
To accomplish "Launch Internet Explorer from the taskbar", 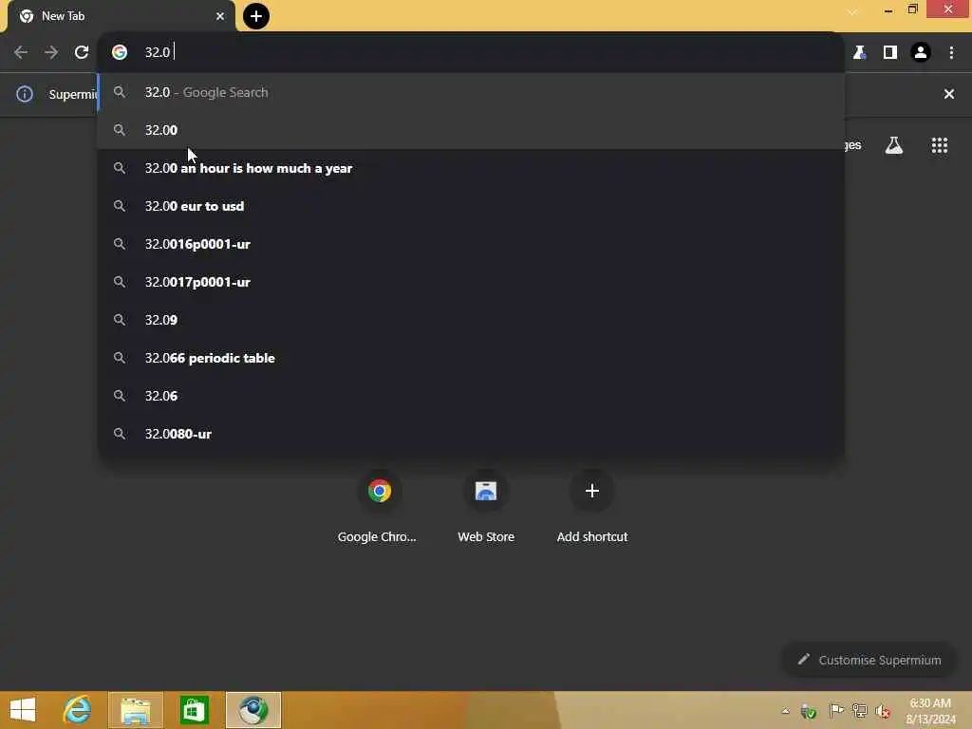I will (78, 710).
